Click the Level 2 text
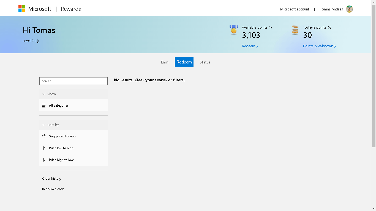This screenshot has width=376, height=211. [28, 41]
